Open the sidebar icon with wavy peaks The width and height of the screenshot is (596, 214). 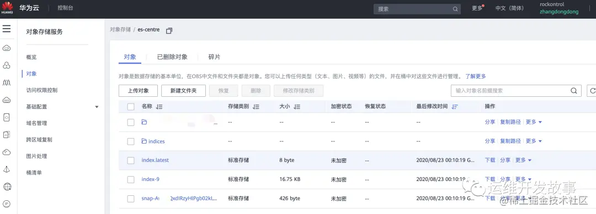pyautogui.click(x=7, y=83)
